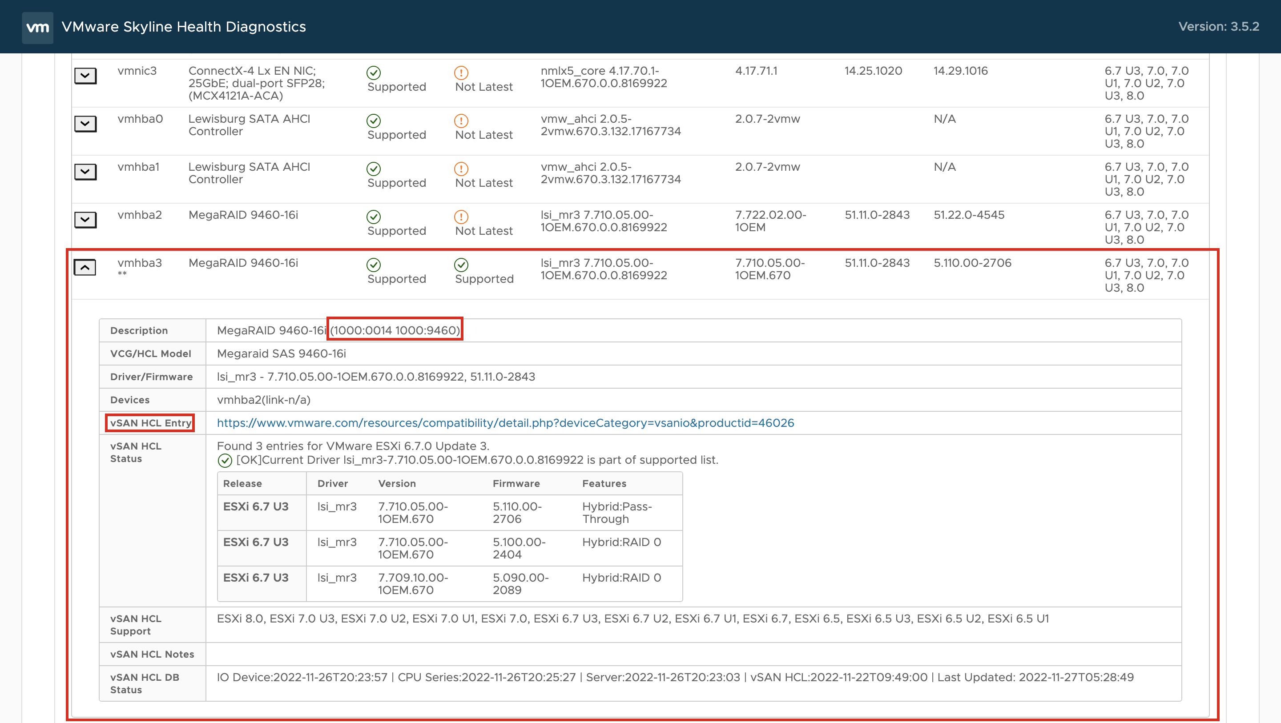Click the vSAN HCL Support ESXi list
1281x723 pixels.
(x=632, y=619)
